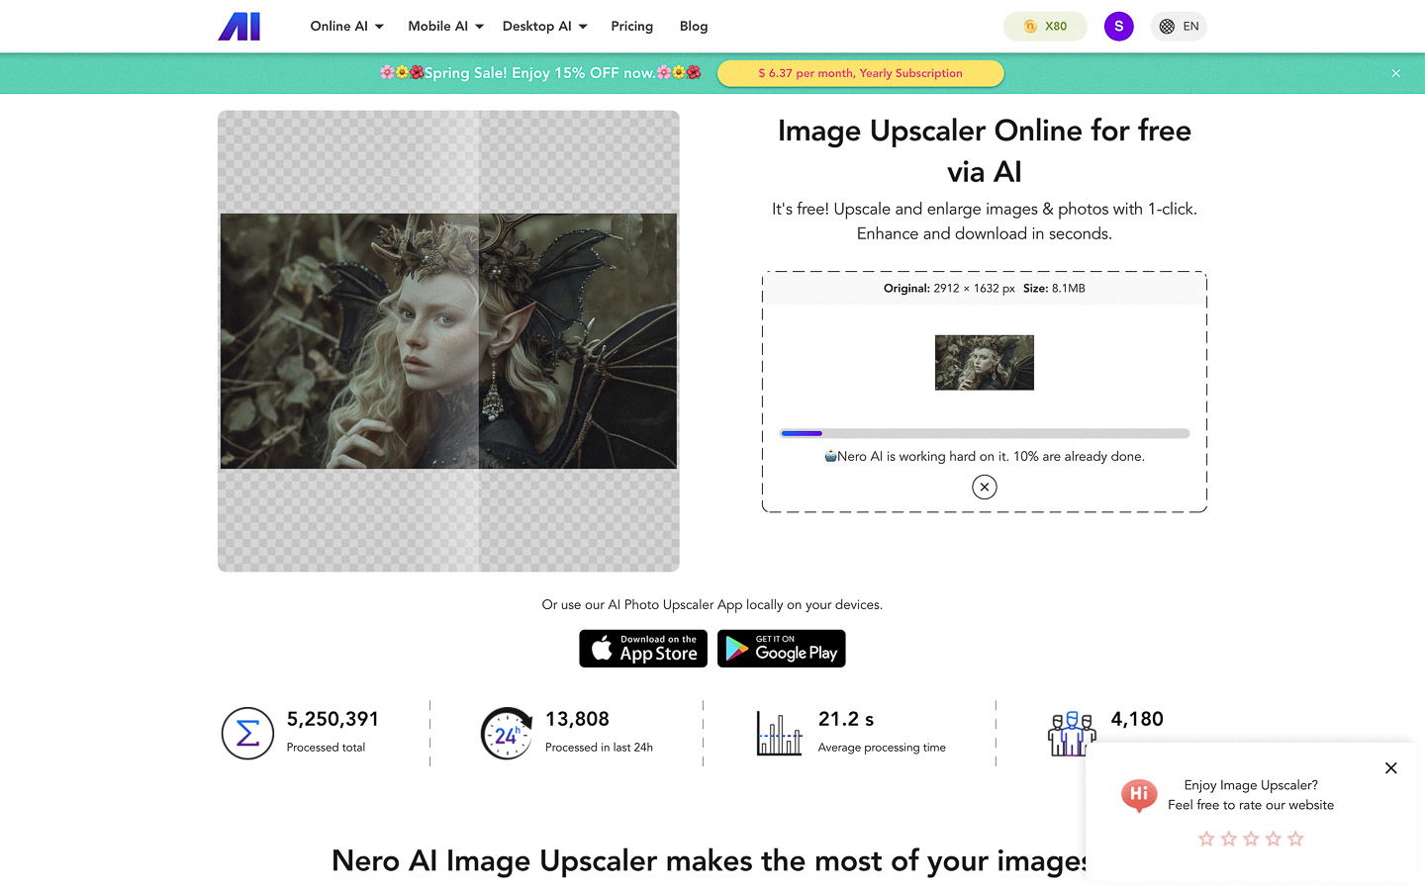The height and width of the screenshot is (890, 1425).
Task: Open the EN language selector
Action: [x=1179, y=27]
